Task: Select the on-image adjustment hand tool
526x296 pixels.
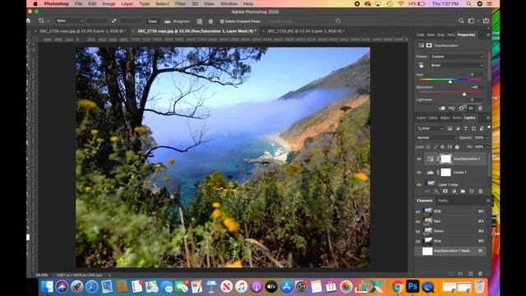Action: 421,66
